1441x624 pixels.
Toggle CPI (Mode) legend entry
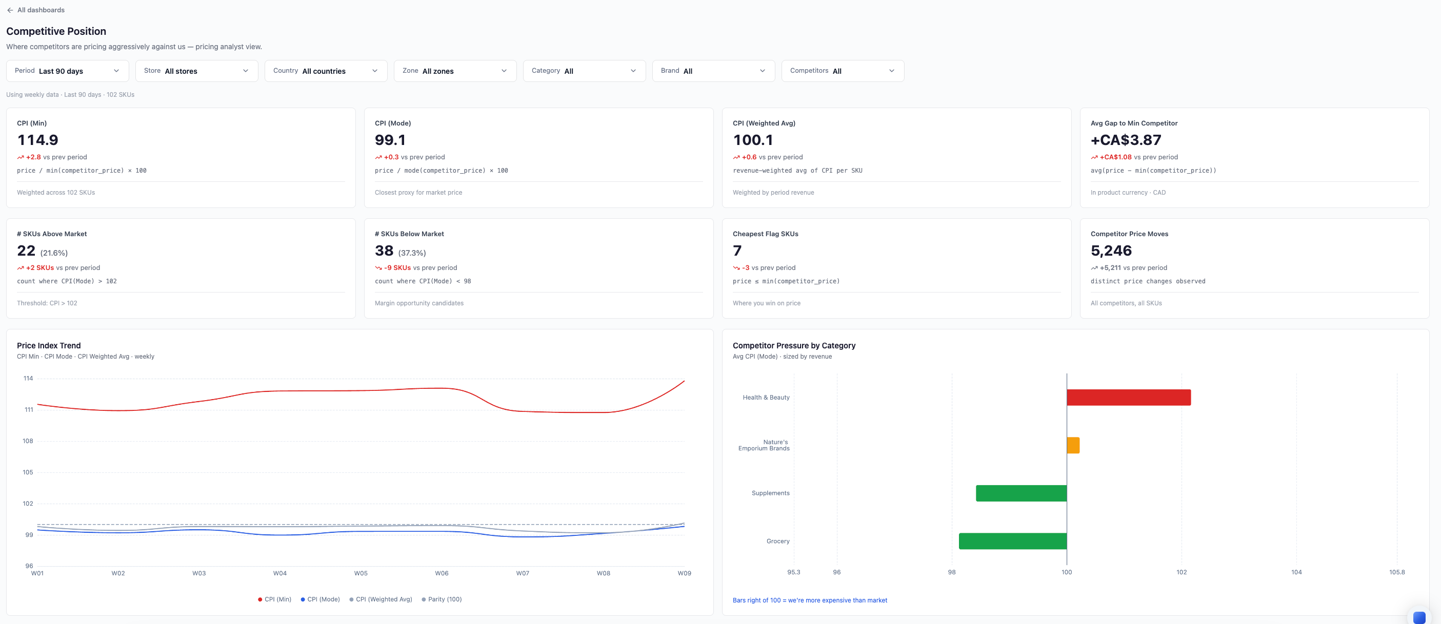click(321, 599)
